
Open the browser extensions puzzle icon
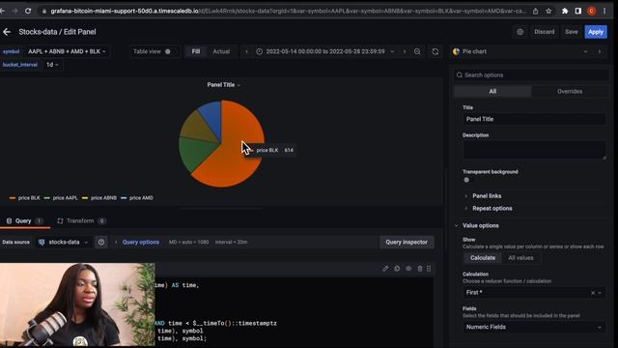(x=565, y=11)
